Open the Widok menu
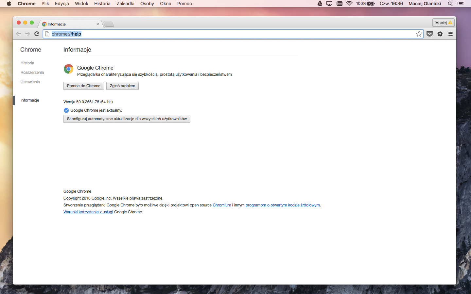 point(81,4)
